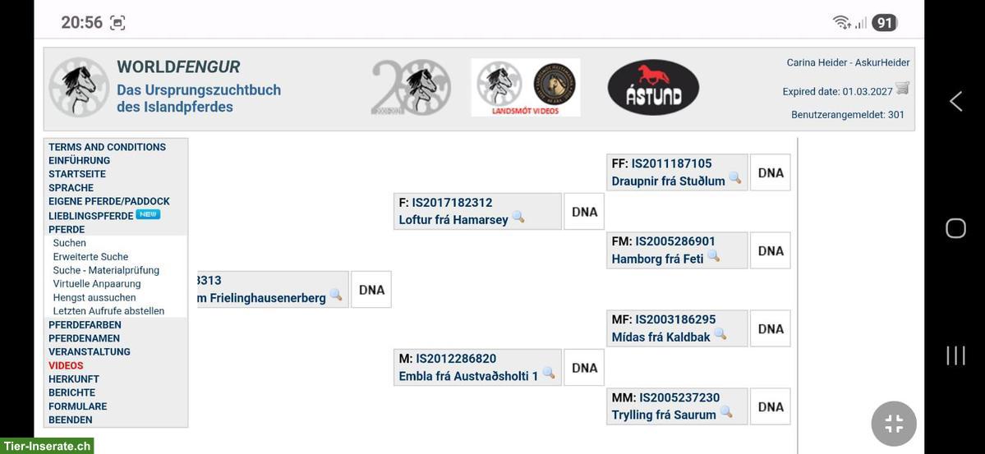Expand the PFERDE menu section
This screenshot has width=985, height=454.
click(67, 230)
